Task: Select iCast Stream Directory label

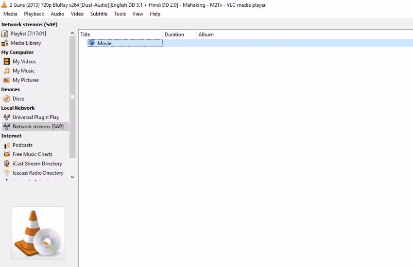Action: point(37,164)
